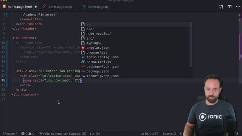This screenshot has width=242, height=136.
Task: Click the </ion-title> closing tag
Action: [x=31, y=19]
